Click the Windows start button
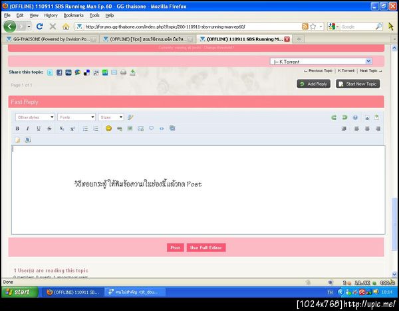The width and height of the screenshot is (399, 311). pyautogui.click(x=19, y=292)
